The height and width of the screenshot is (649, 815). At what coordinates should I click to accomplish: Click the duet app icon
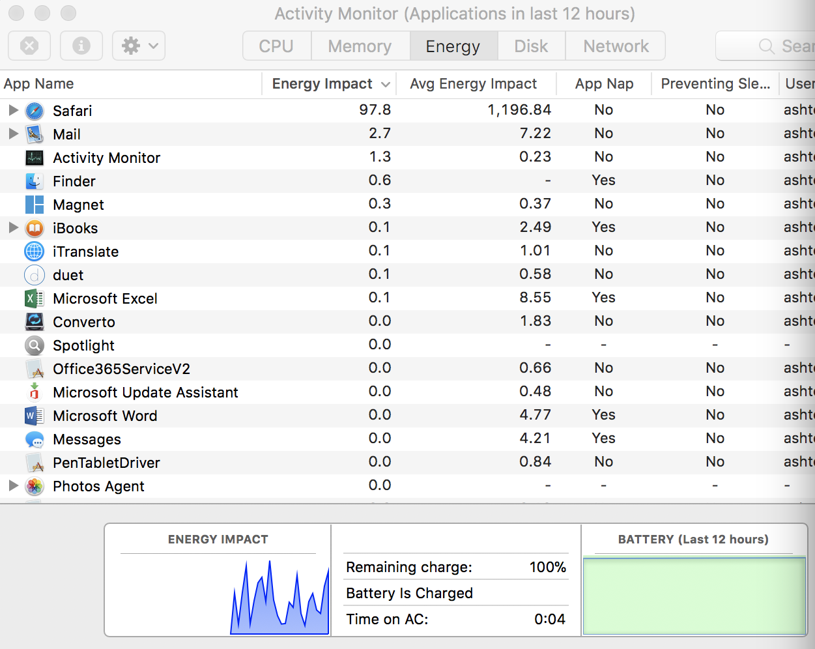[x=35, y=275]
